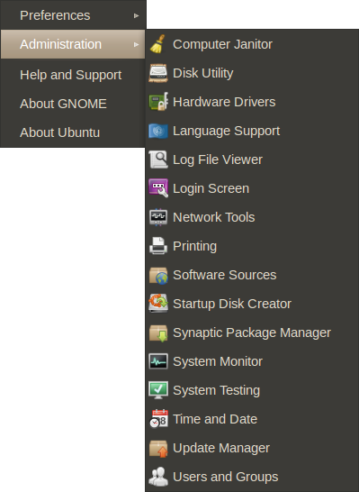
Task: Launch System Monitor by its label
Action: [x=218, y=361]
